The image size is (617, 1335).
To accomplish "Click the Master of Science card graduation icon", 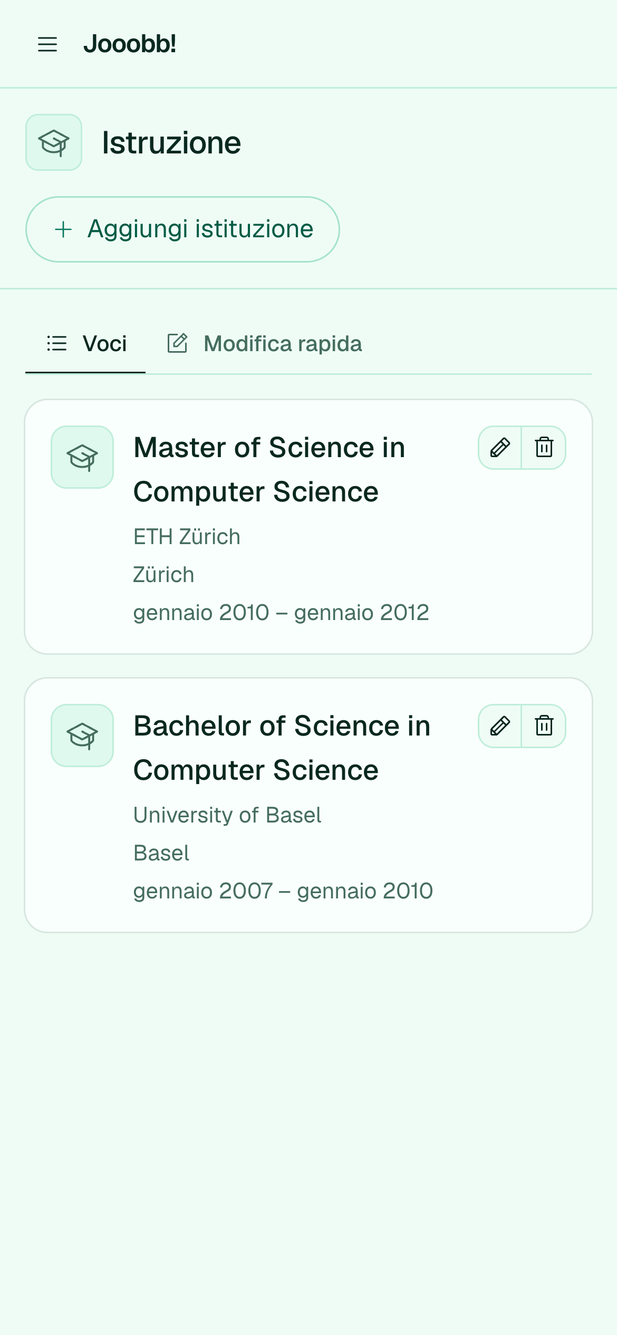I will 82,457.
